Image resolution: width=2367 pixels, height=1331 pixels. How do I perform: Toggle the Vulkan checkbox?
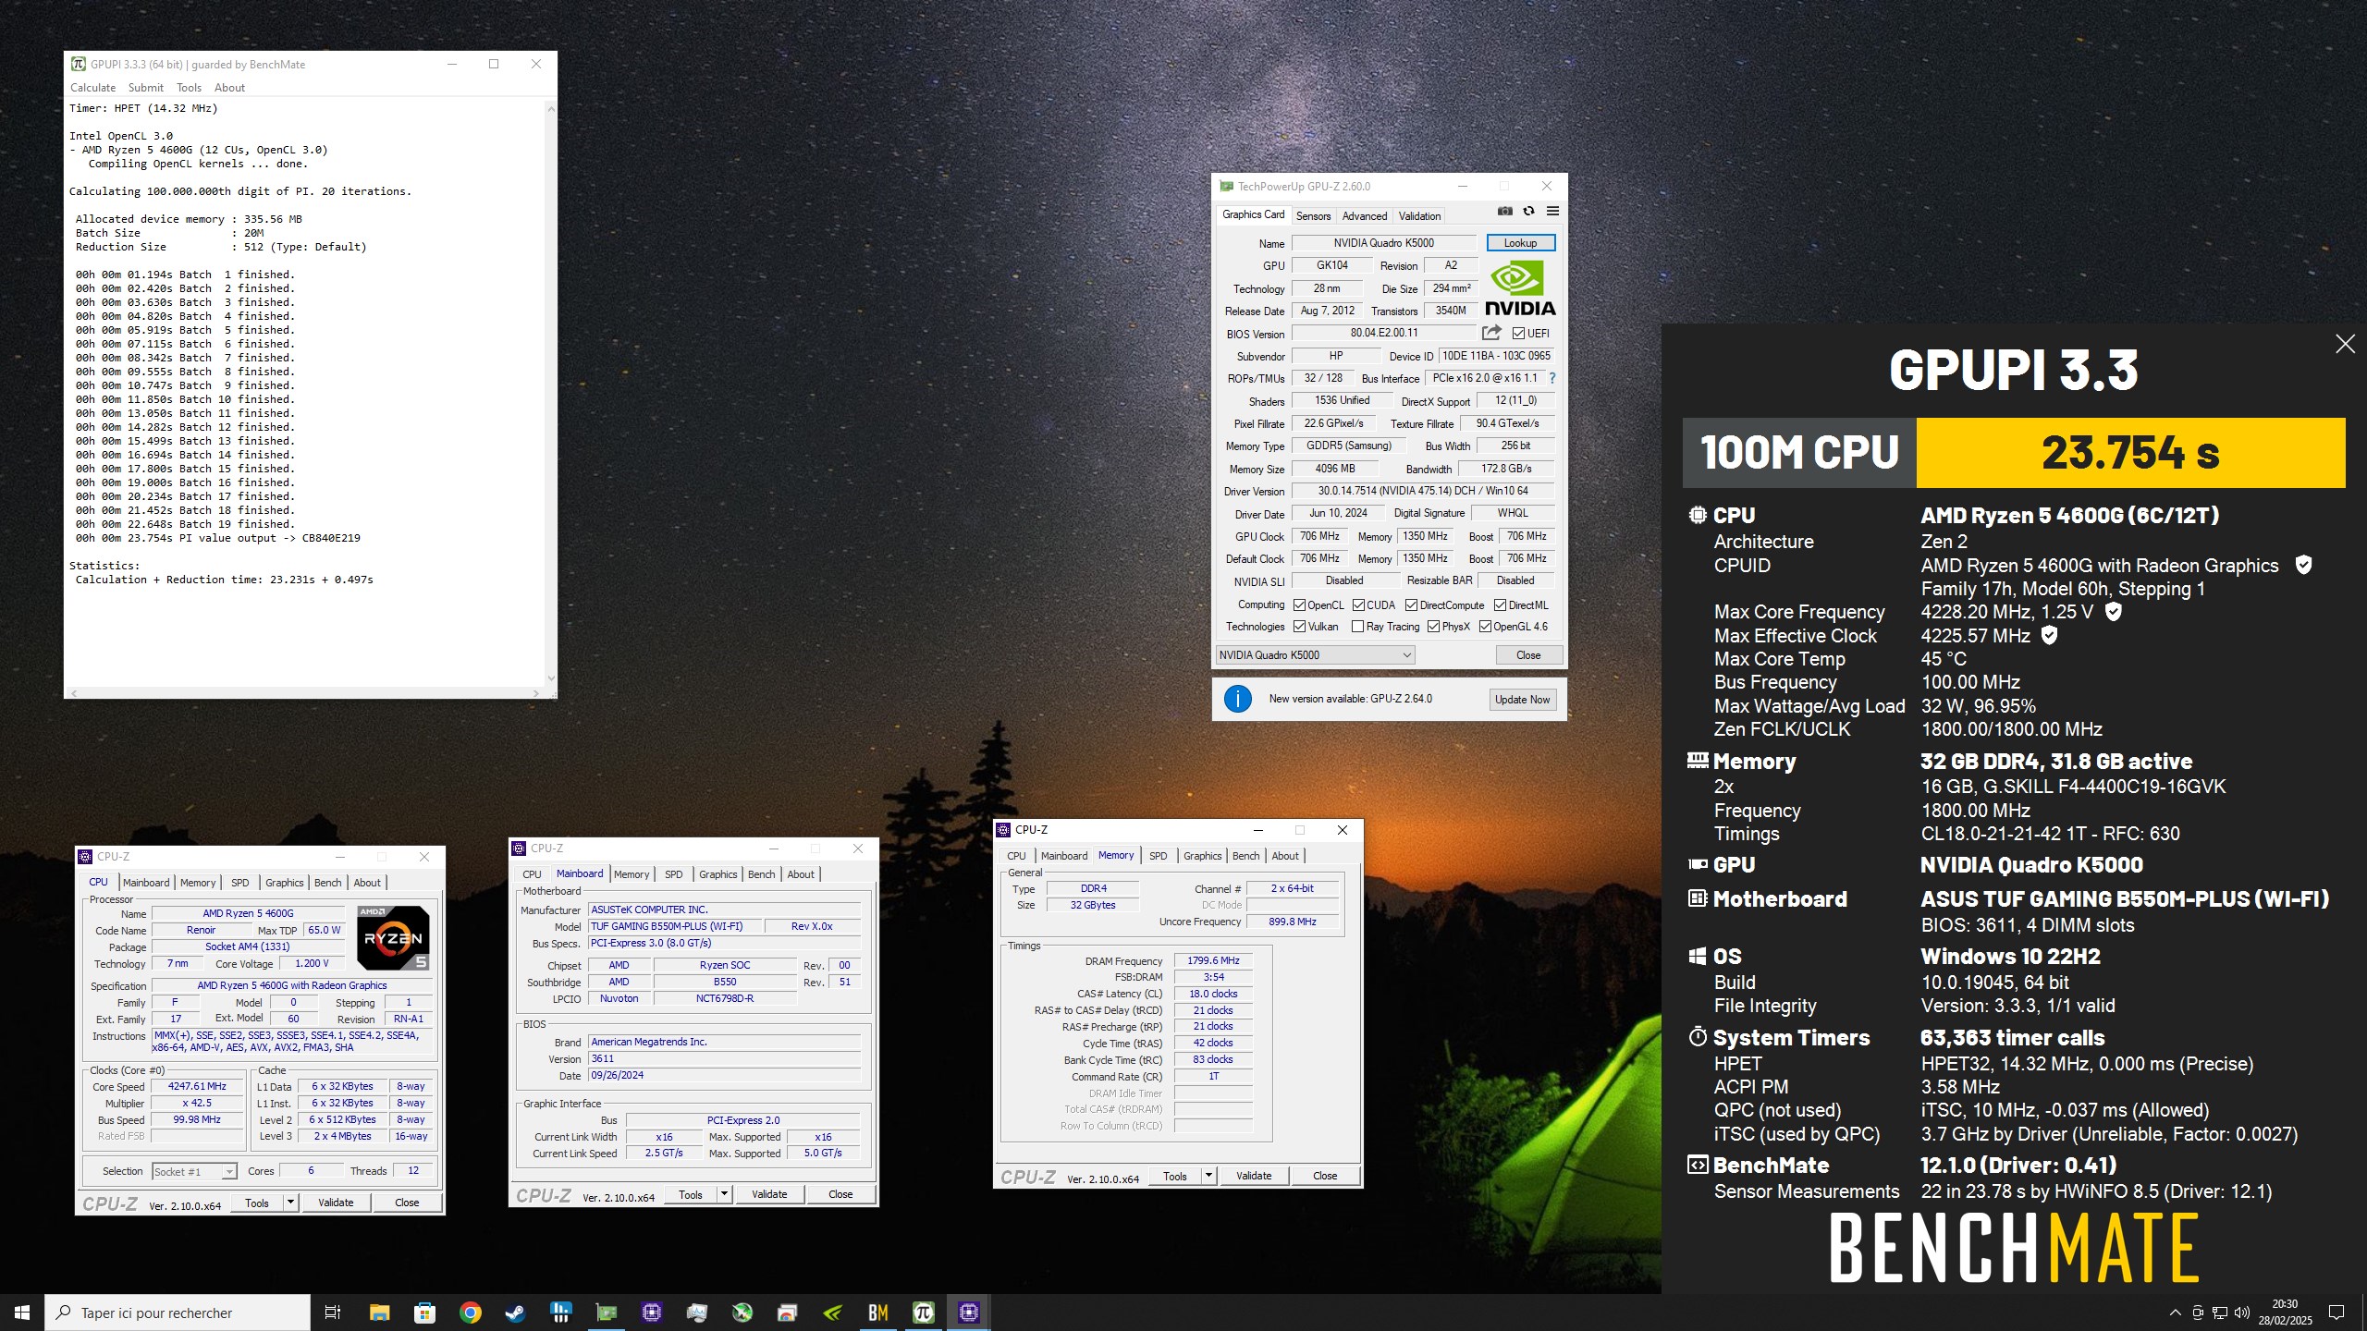pos(1299,627)
